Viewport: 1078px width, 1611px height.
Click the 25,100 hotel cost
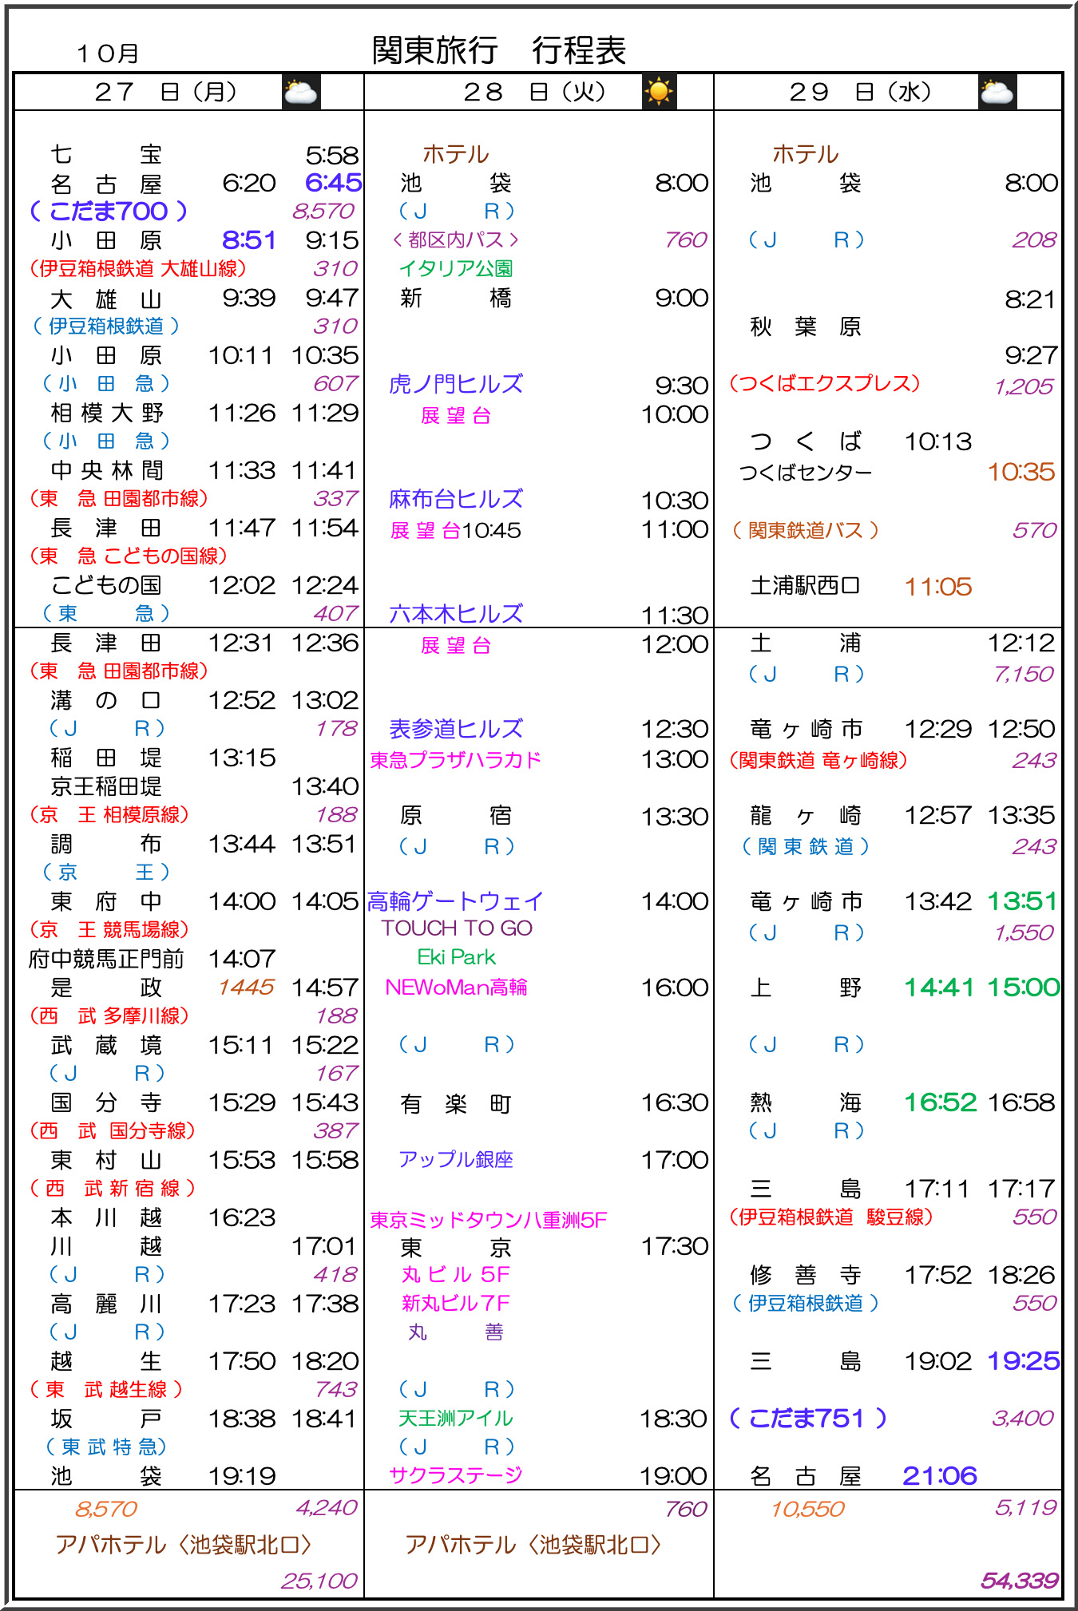click(319, 1581)
